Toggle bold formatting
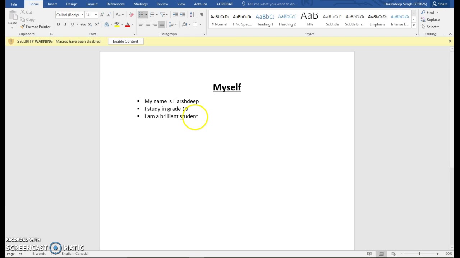This screenshot has width=460, height=258. click(59, 24)
